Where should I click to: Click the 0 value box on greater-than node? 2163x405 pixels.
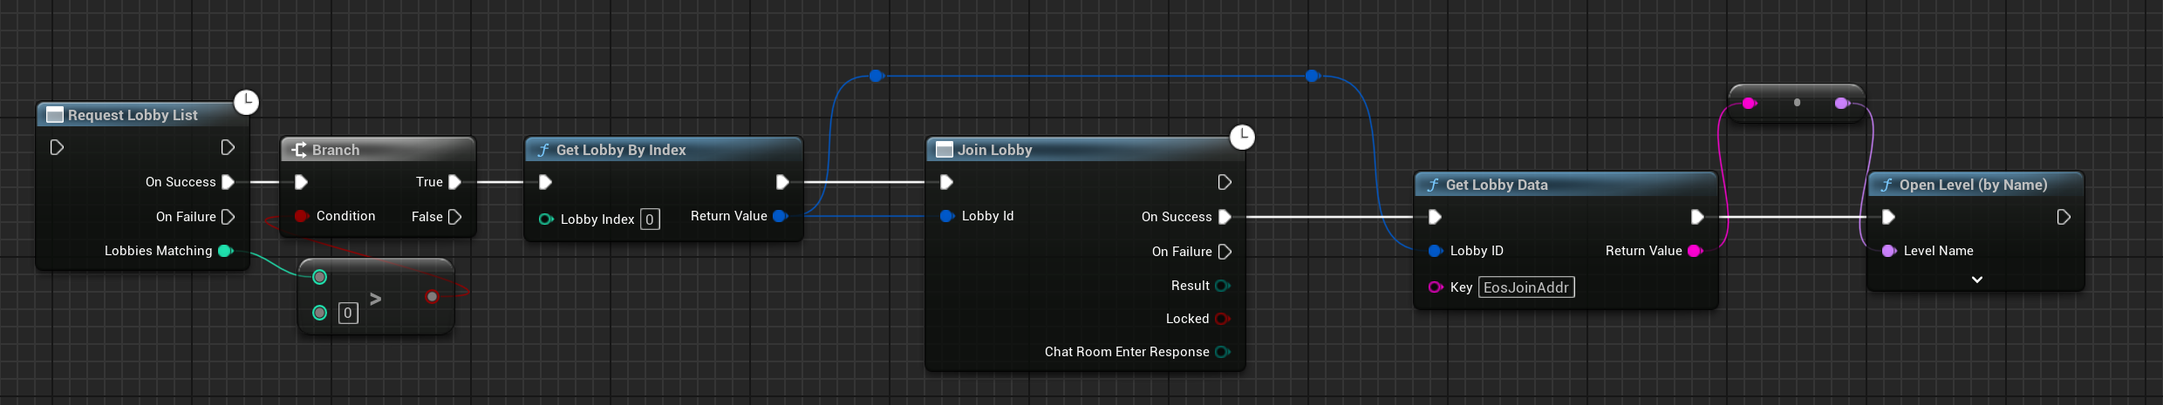pyautogui.click(x=347, y=313)
